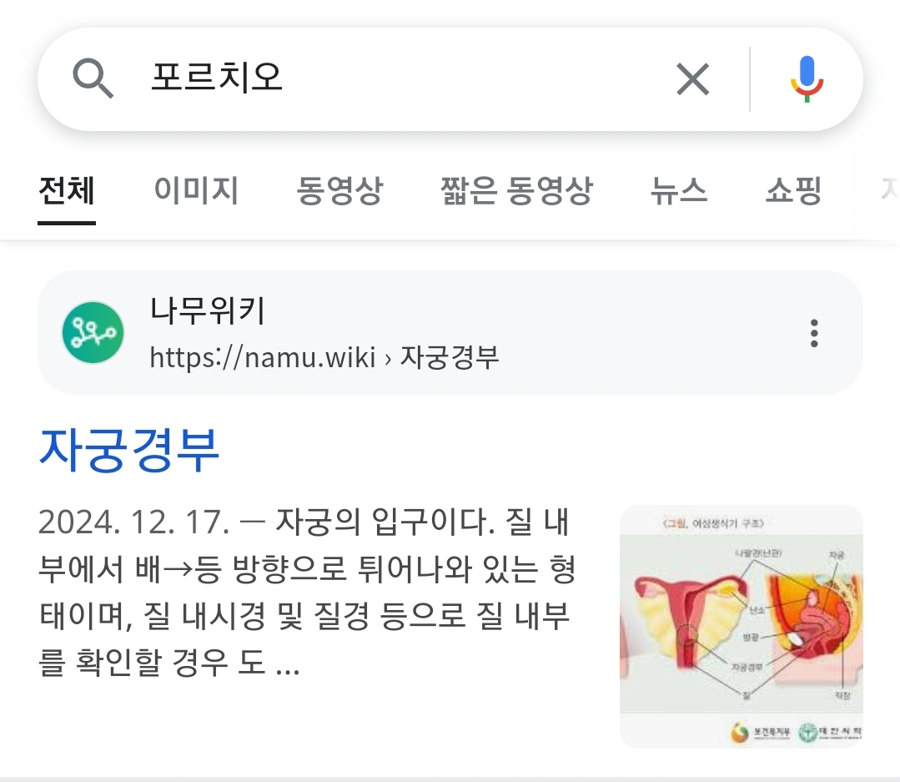Tap the 자궁경부 breadcrumb beside the URL
The height and width of the screenshot is (782, 900).
point(450,357)
